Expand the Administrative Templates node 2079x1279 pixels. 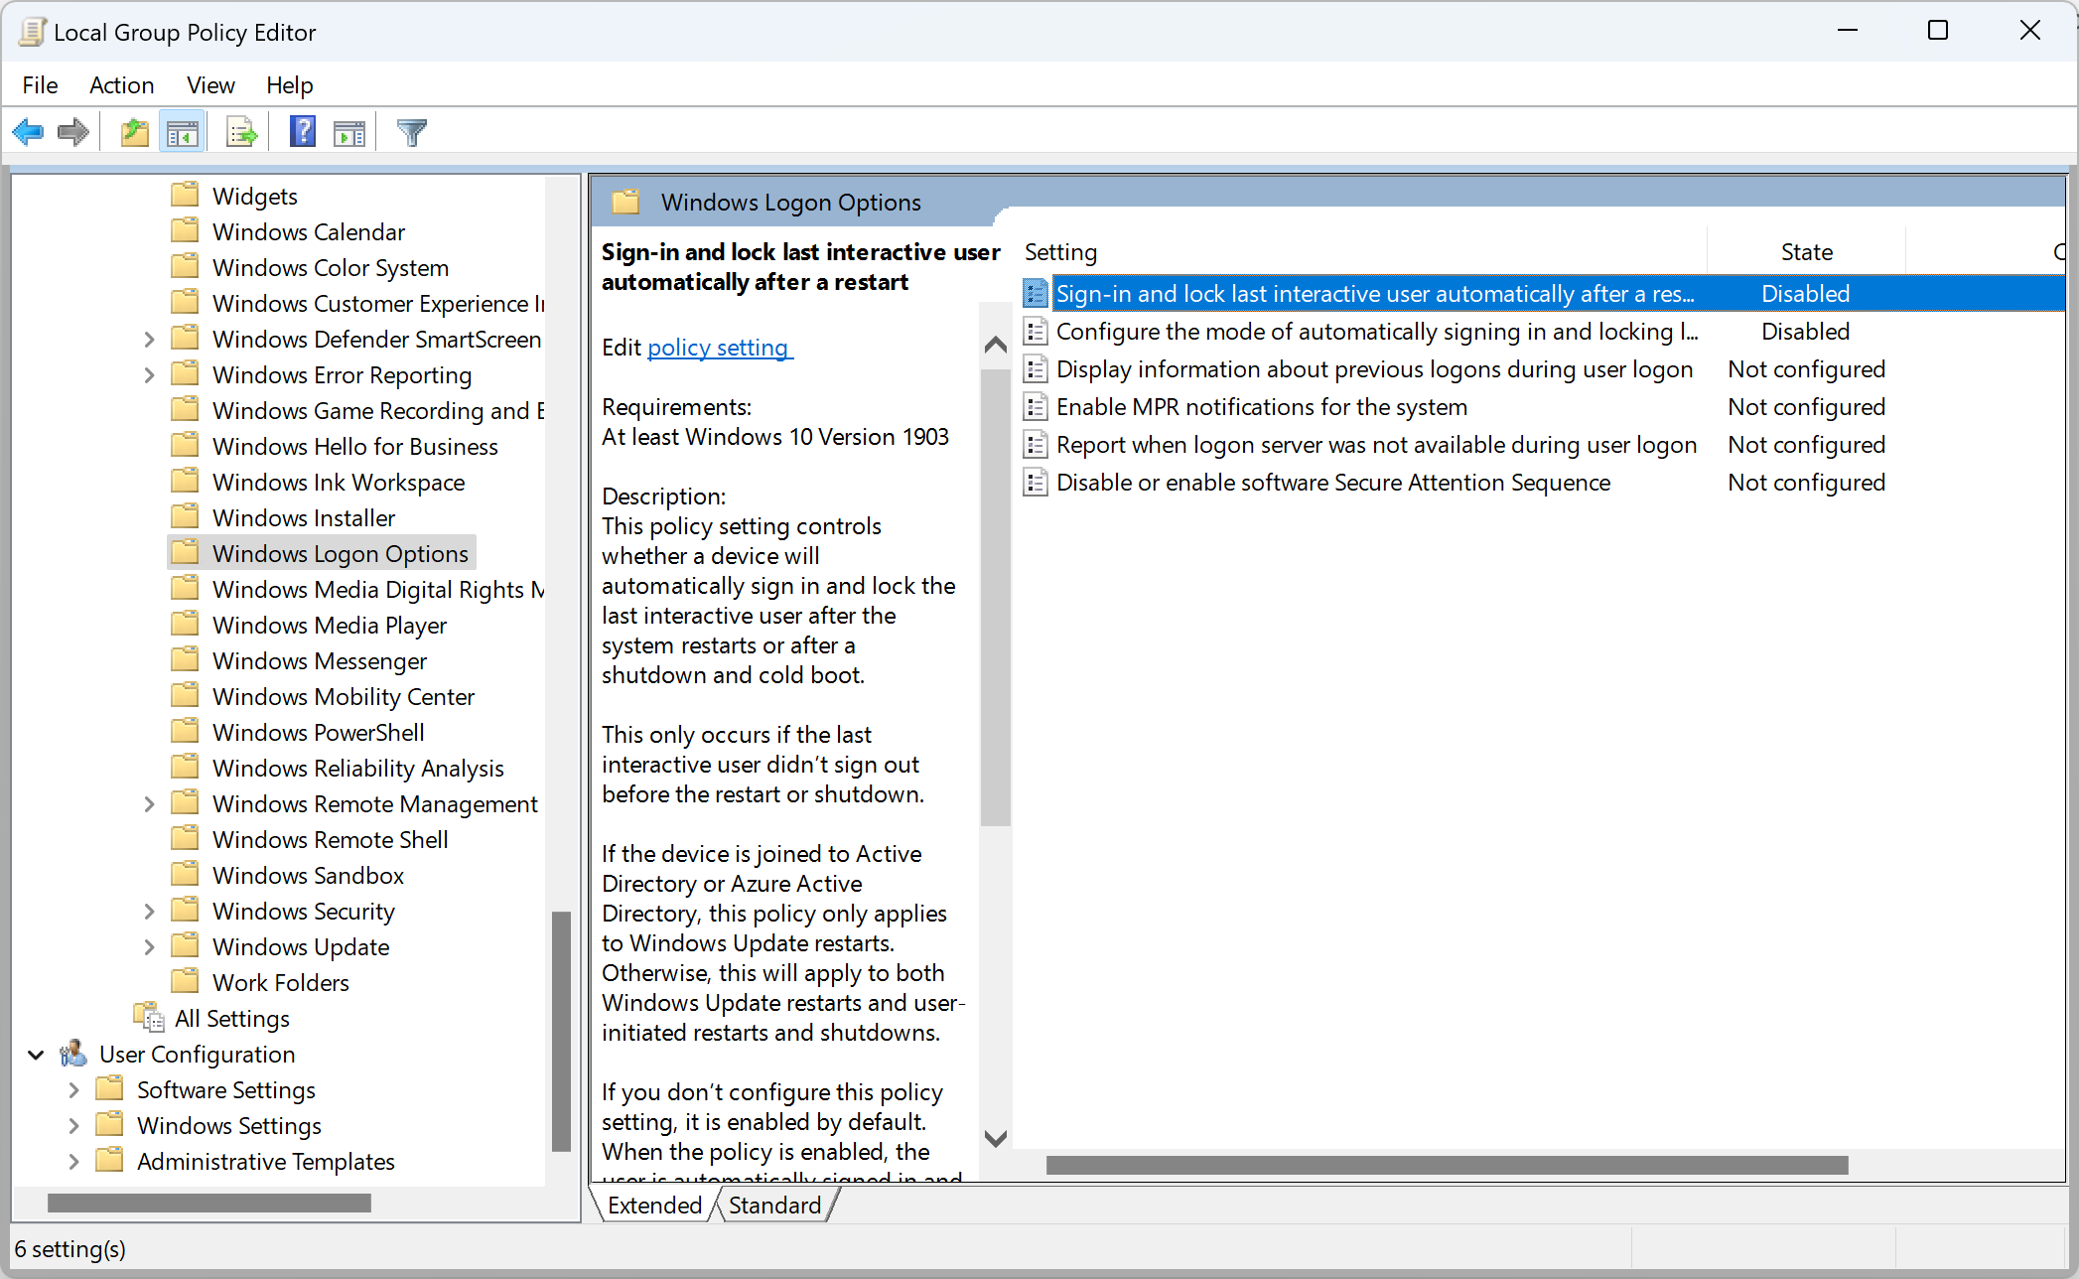click(x=73, y=1161)
